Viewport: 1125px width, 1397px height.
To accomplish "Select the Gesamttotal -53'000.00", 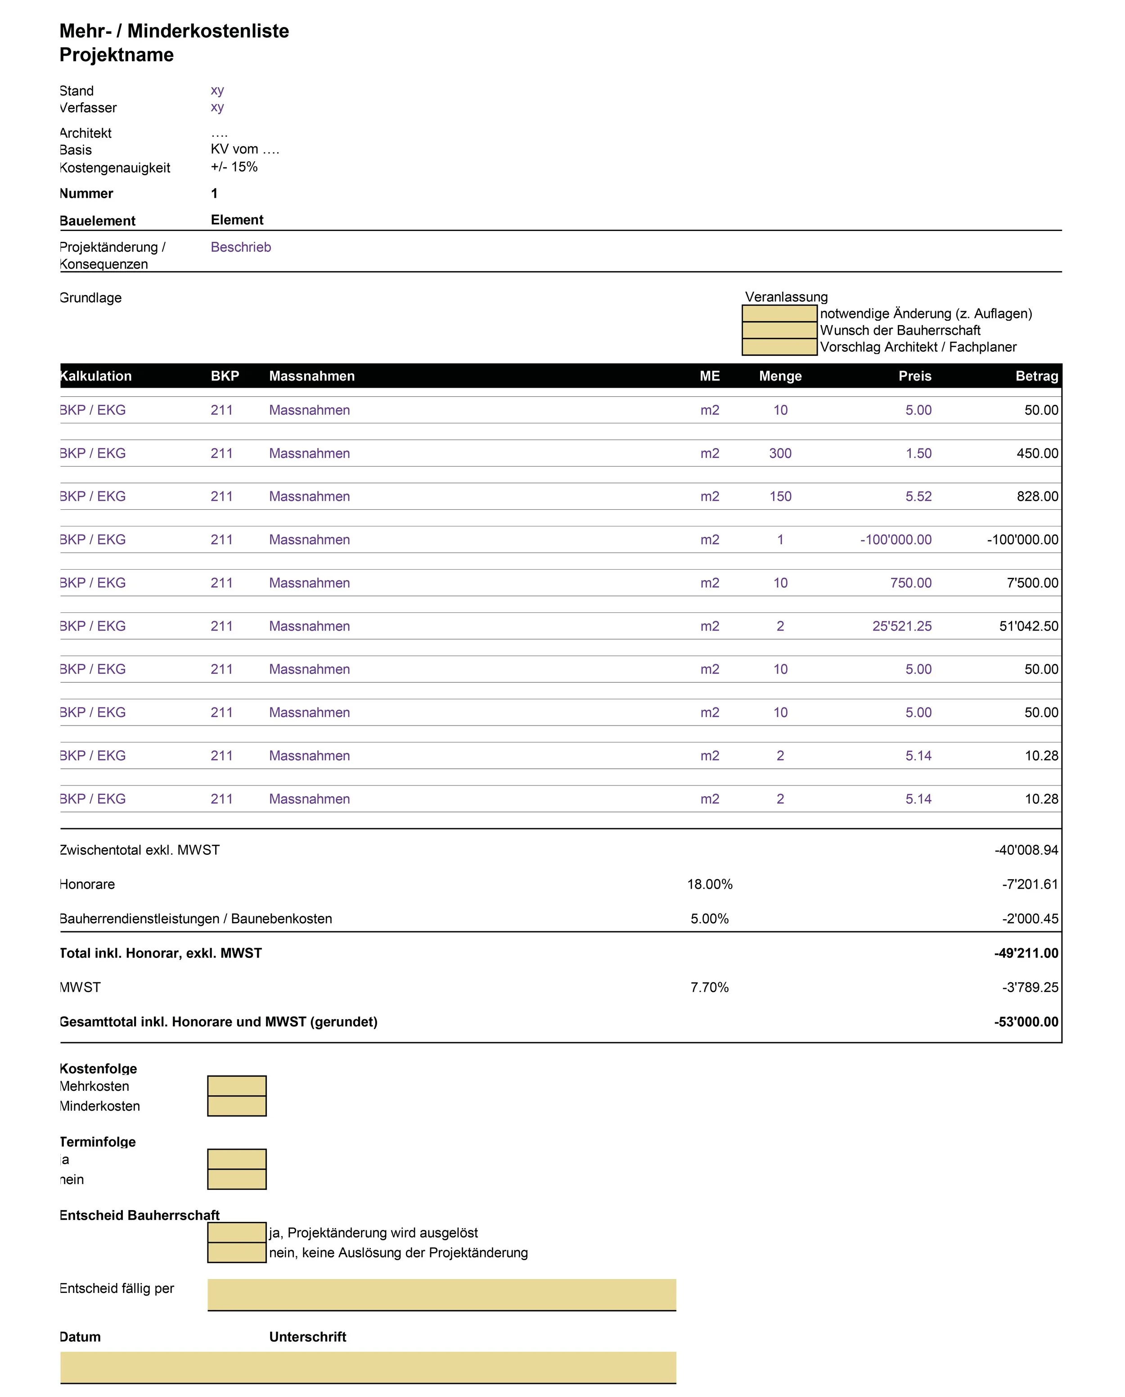I will tap(1026, 1021).
